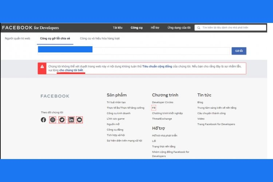Click the Sản phẩm footer heading
Screen dimensions: 273x182
(x=116, y=95)
